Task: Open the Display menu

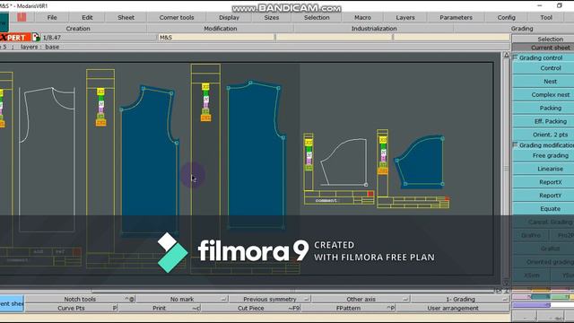Action: [x=230, y=17]
